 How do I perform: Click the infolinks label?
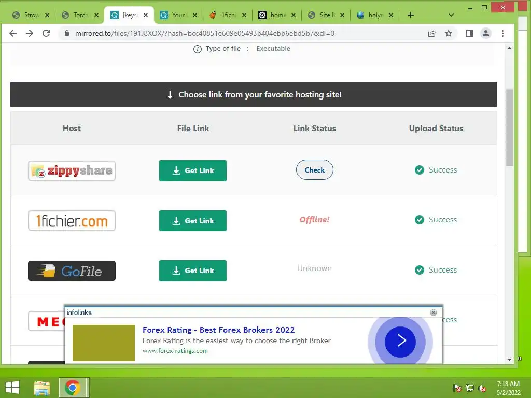[79, 312]
